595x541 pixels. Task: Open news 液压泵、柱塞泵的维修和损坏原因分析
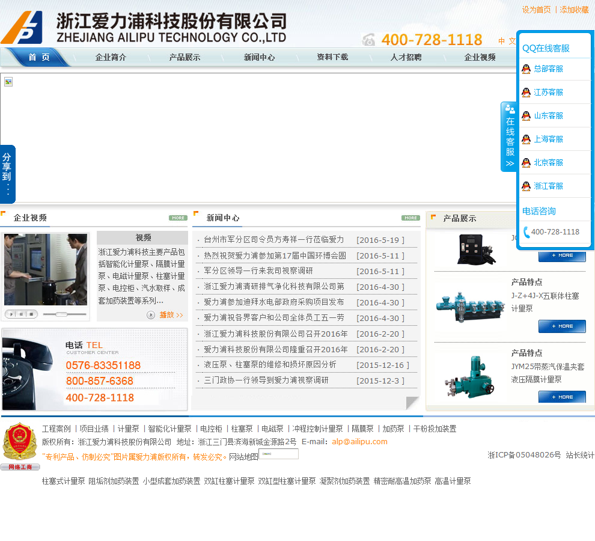(x=270, y=364)
